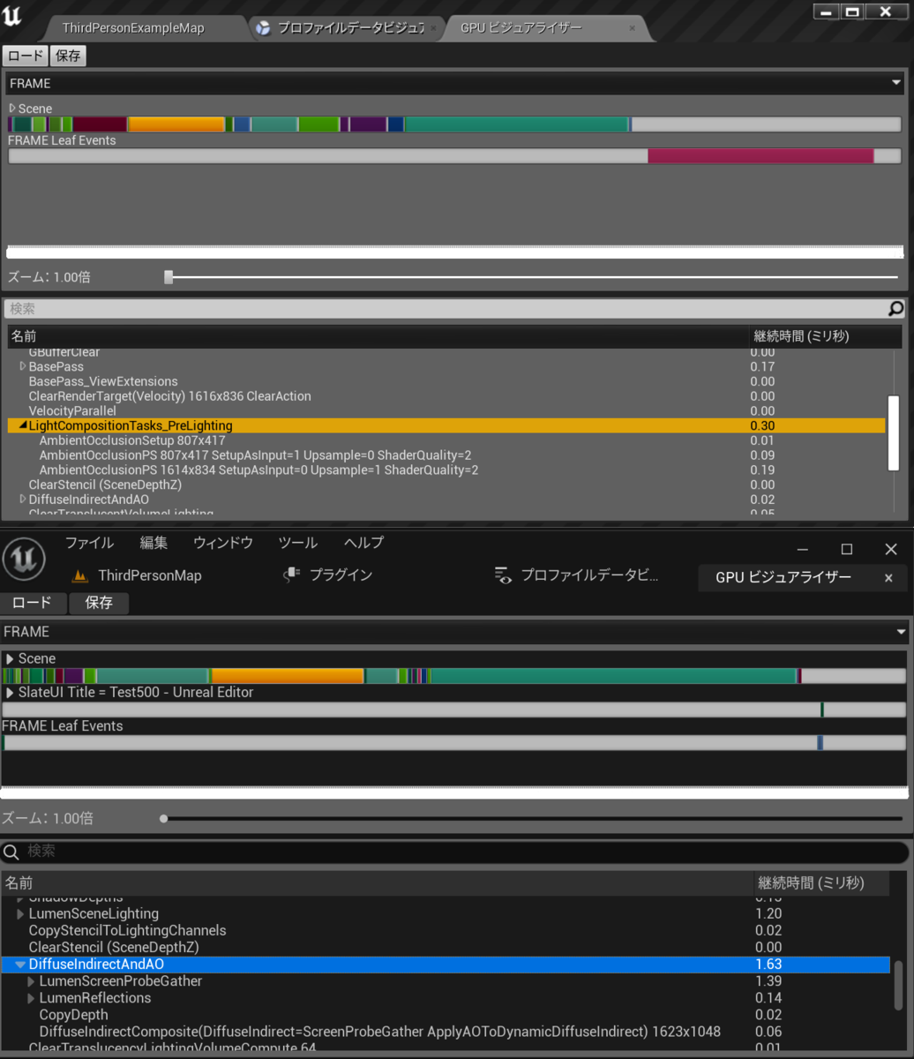Select the AmbientOcclusionPS 1614x834 row
Image resolution: width=914 pixels, height=1059 pixels.
(446, 470)
